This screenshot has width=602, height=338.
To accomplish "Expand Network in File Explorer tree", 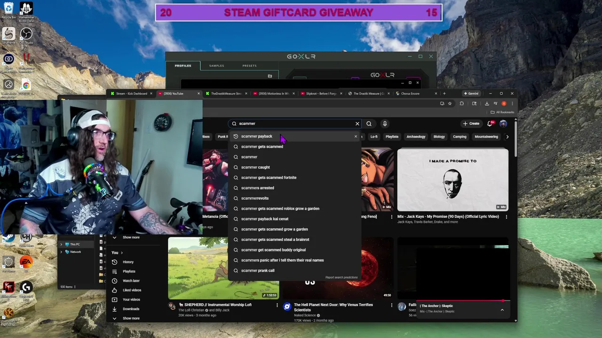I will point(61,252).
